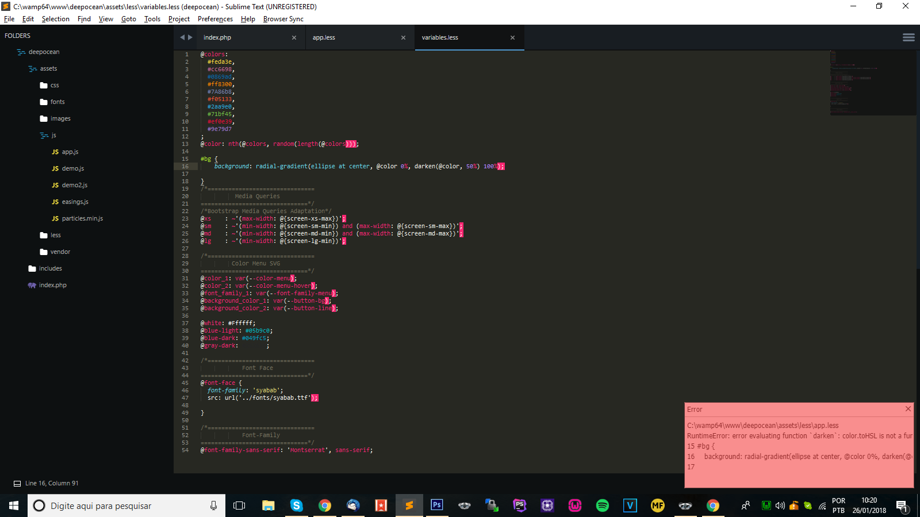This screenshot has height=517, width=920.
Task: Close the Error popup
Action: (x=908, y=409)
